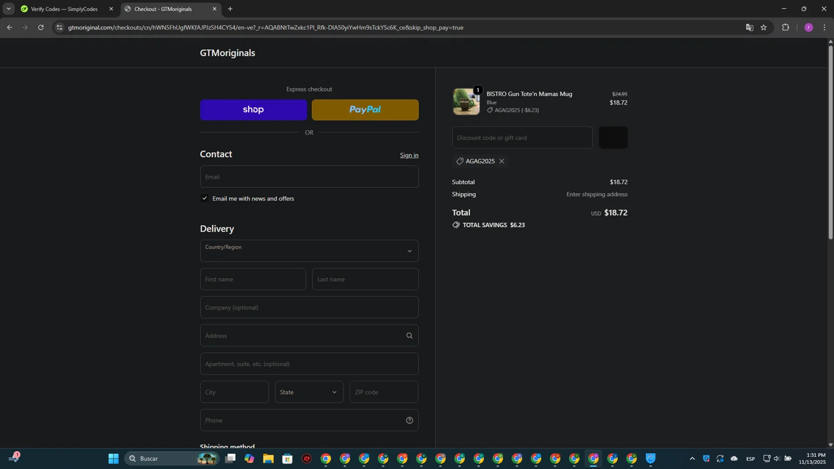Open Task View from the taskbar
The image size is (834, 469).
click(x=230, y=458)
